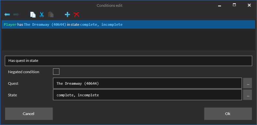257x125 pixels.
Task: Minimize the Conditions edit window
Action: pos(219,5)
